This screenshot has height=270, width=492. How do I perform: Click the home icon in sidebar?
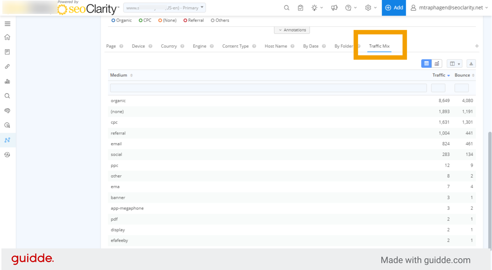(7, 38)
